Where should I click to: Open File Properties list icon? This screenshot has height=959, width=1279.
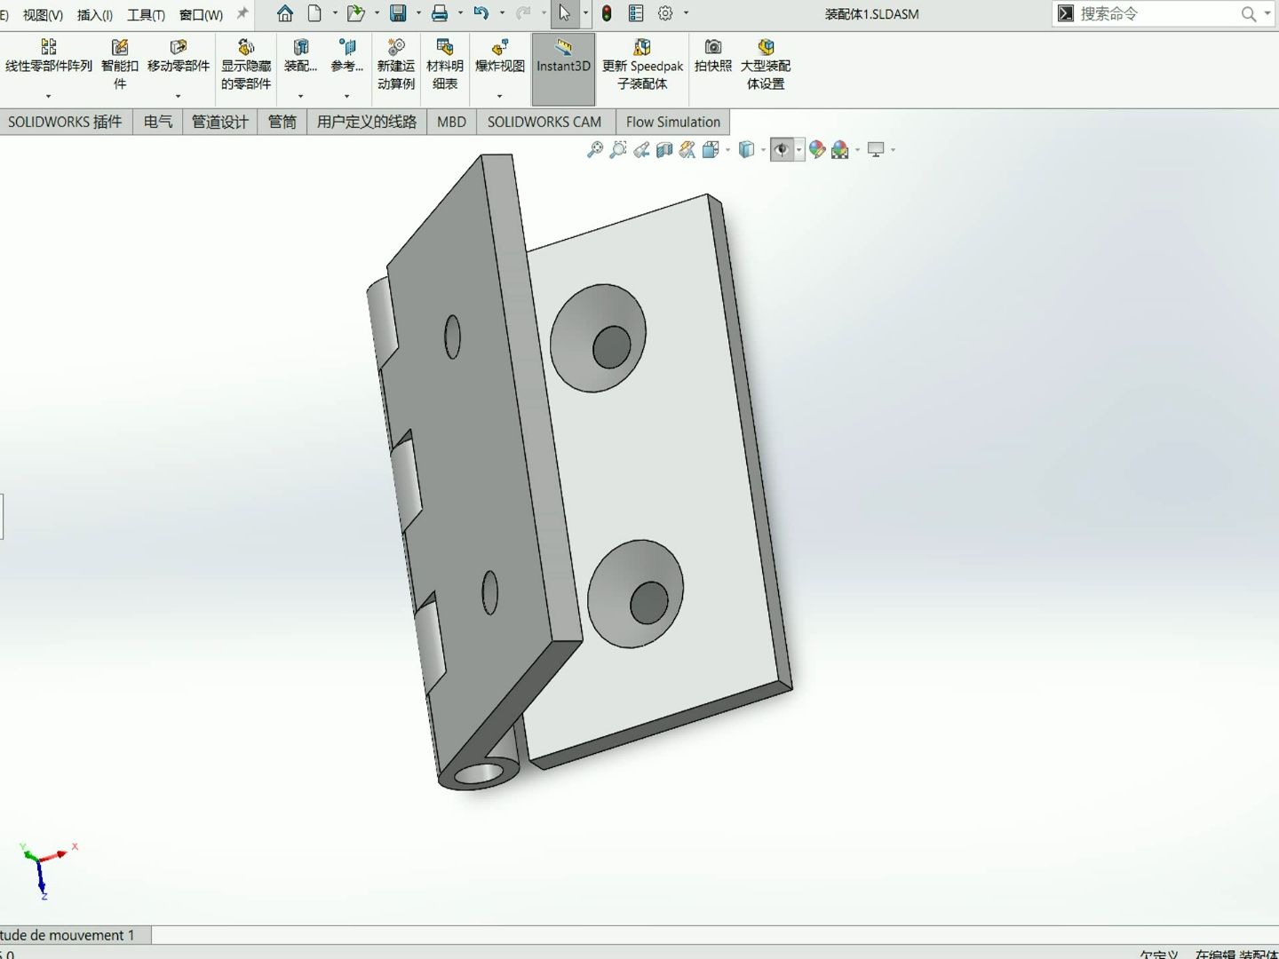coord(636,13)
